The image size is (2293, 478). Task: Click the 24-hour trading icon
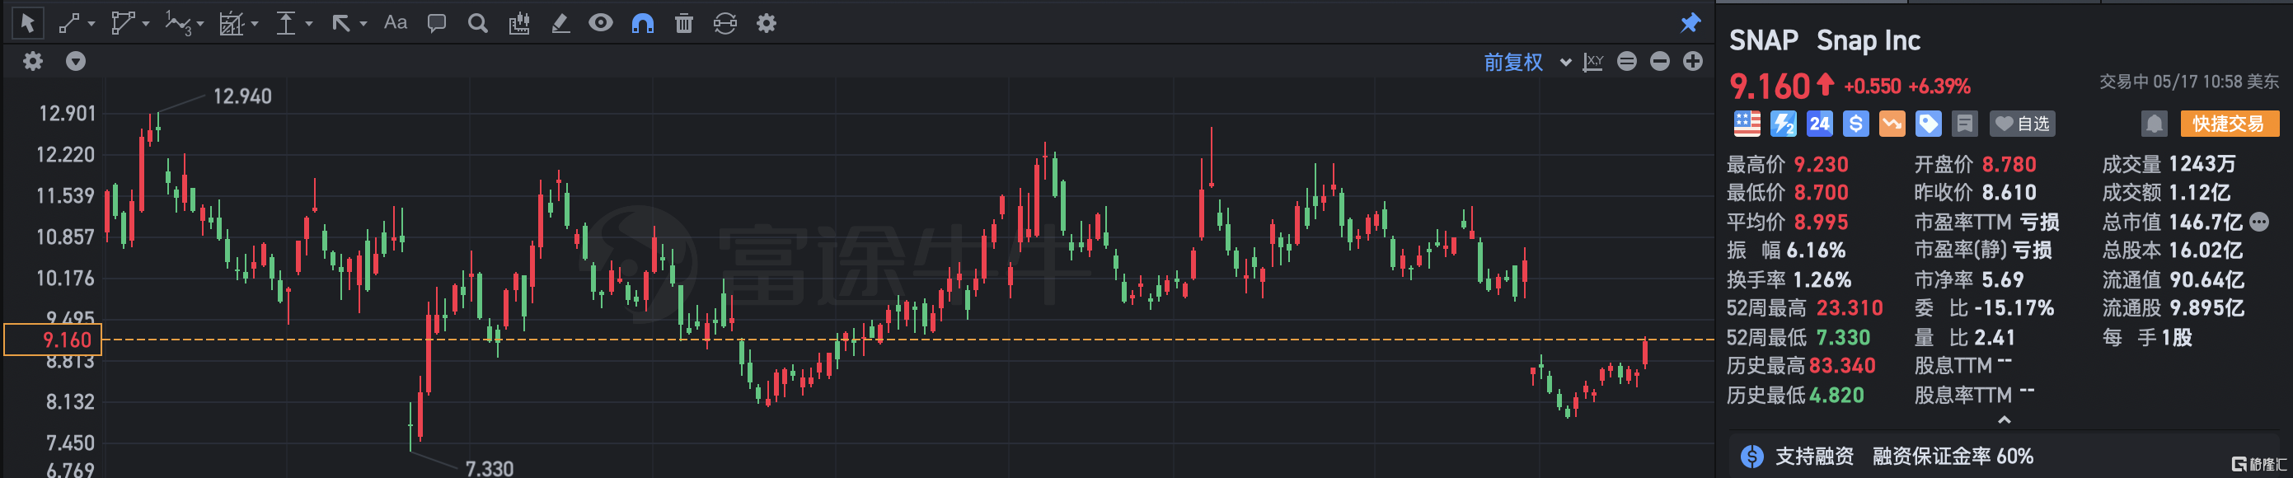click(x=1819, y=124)
